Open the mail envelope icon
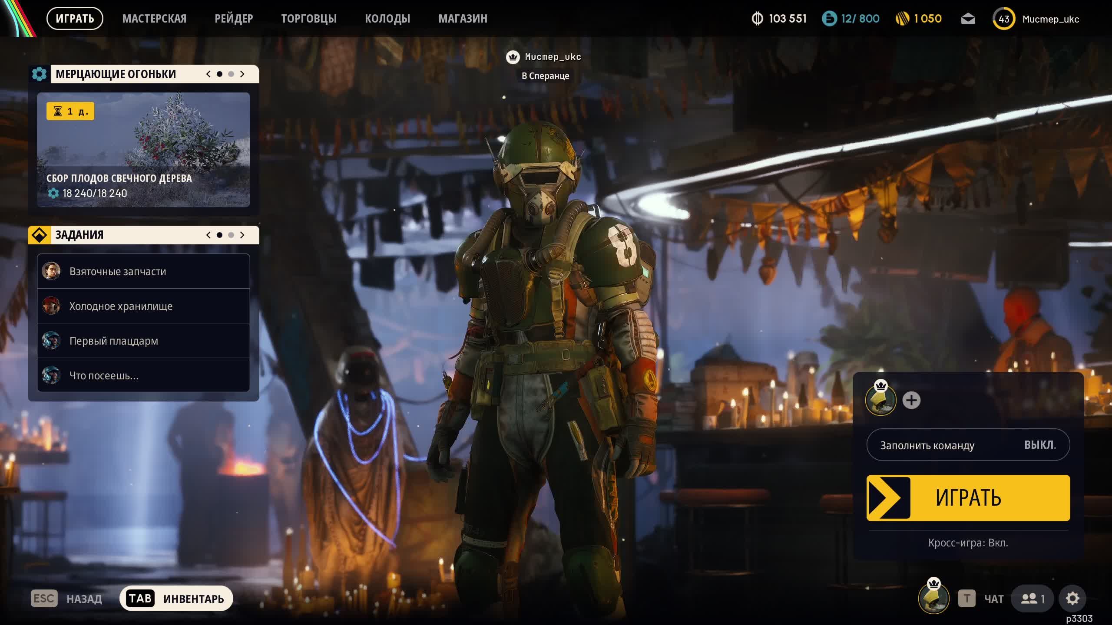This screenshot has width=1112, height=625. coord(968,19)
